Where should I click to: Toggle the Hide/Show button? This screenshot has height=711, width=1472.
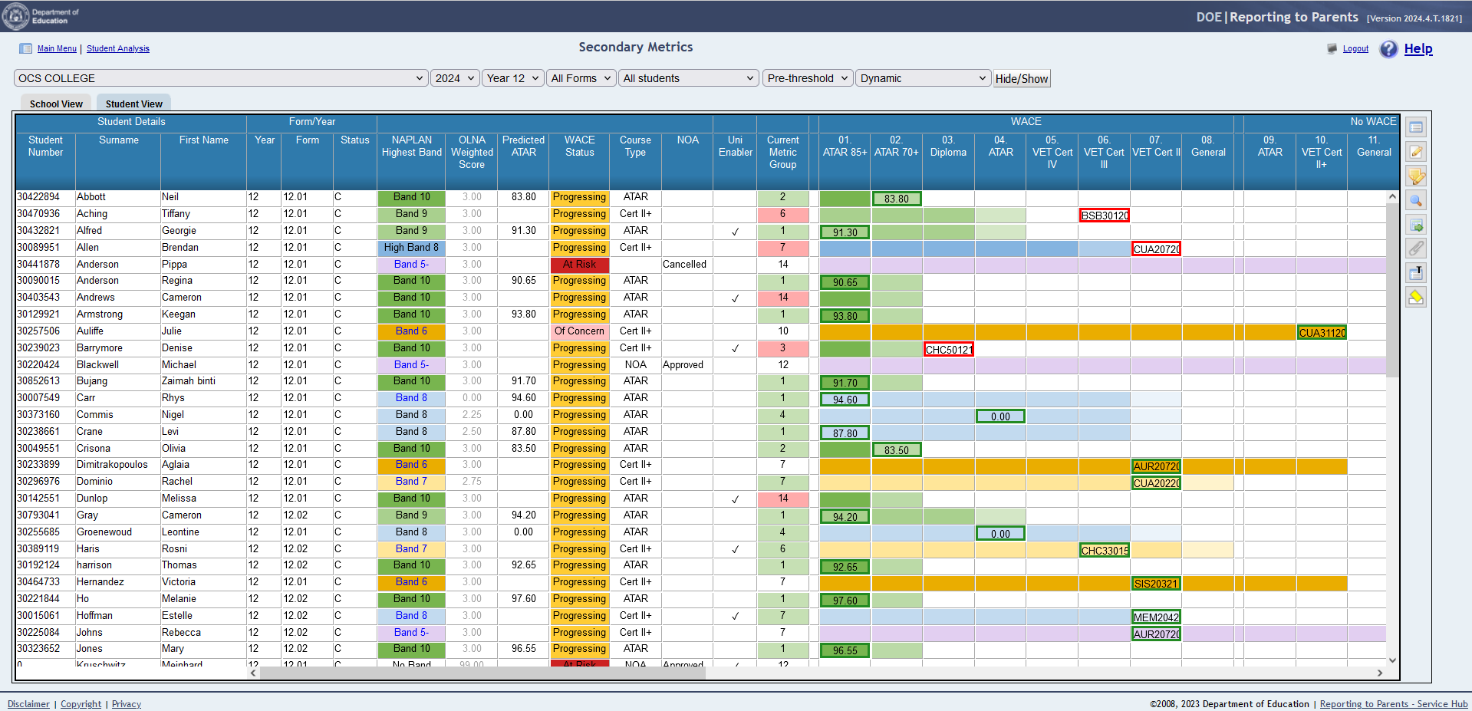pyautogui.click(x=1021, y=78)
